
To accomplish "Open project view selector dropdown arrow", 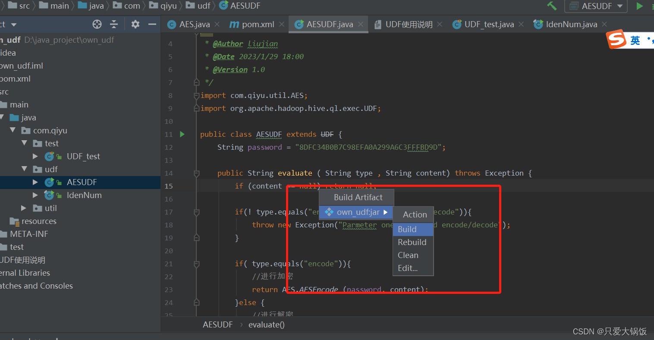I will point(13,25).
